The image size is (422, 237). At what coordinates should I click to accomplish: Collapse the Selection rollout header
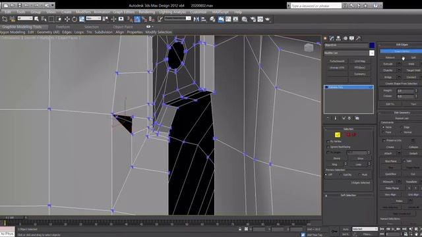(349, 129)
